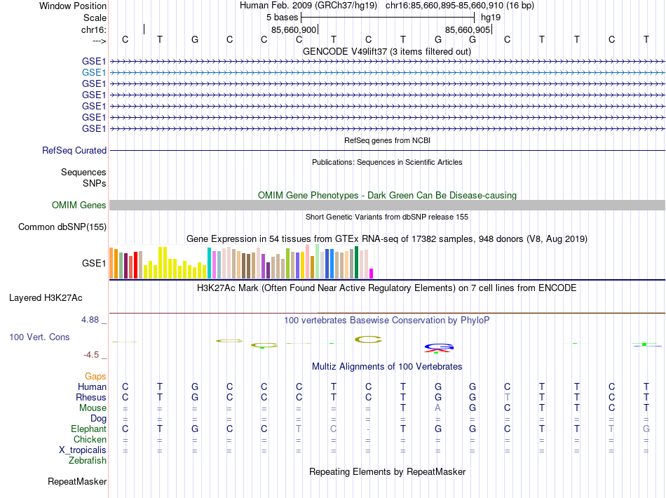Click the Rhesus alignment row label

coord(91,397)
